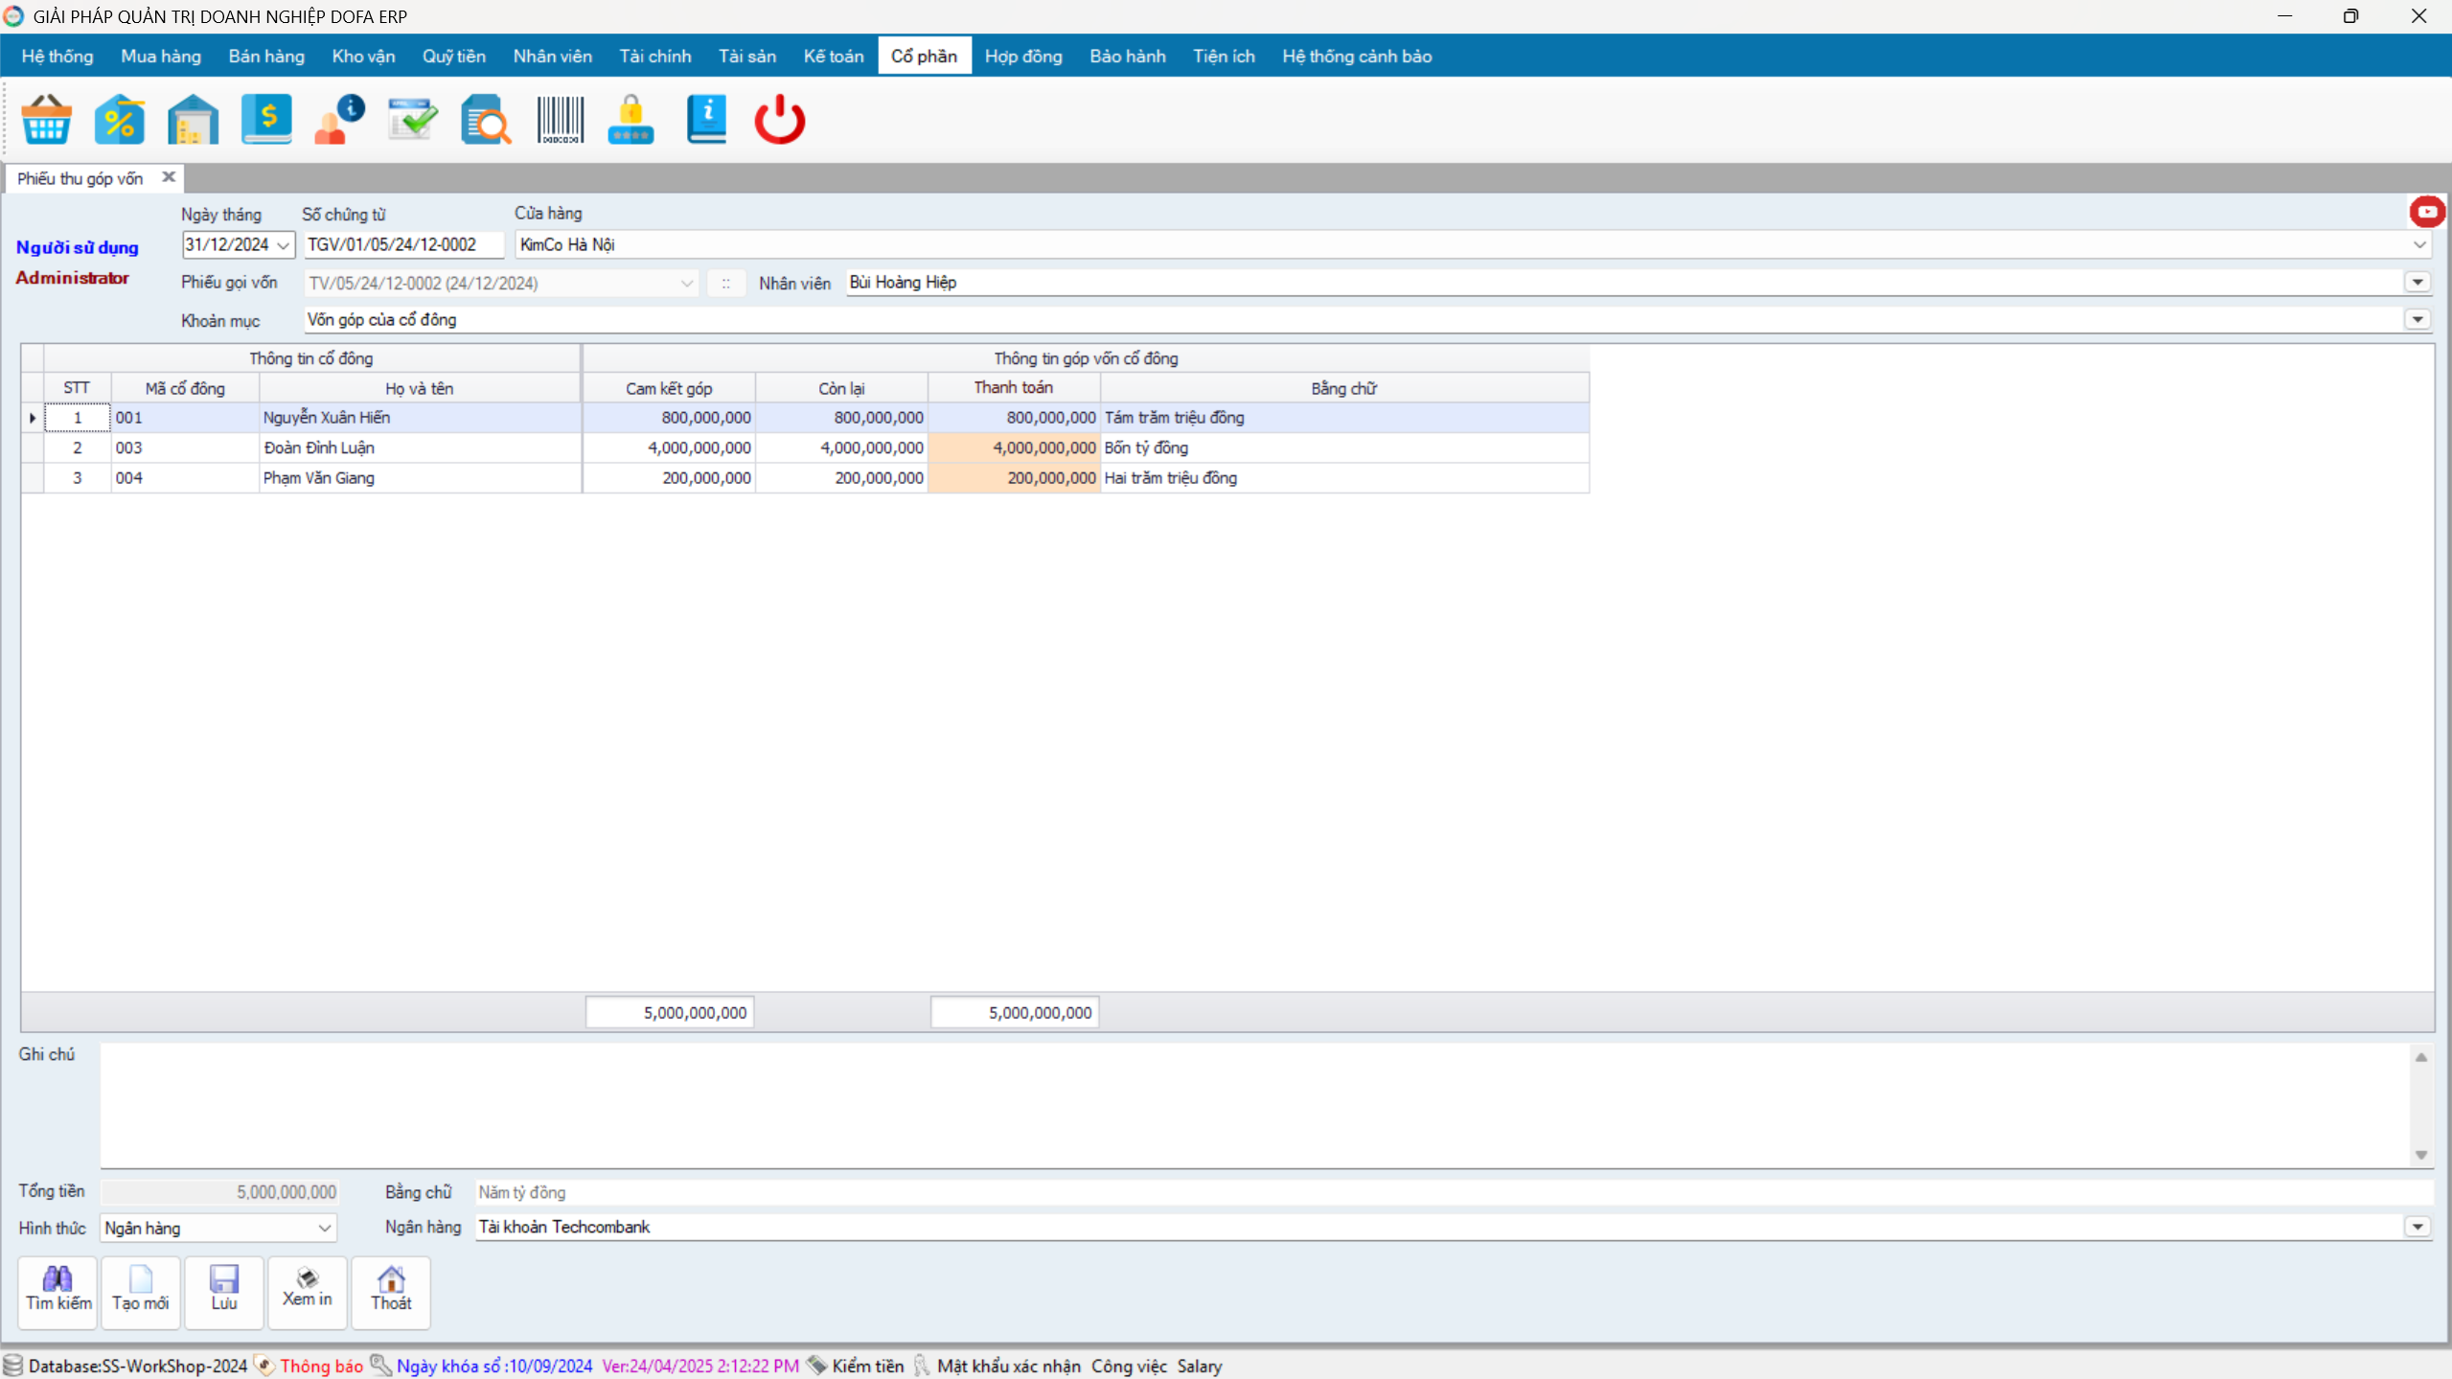The image size is (2452, 1379).
Task: Click the Kiểm tiền money icon
Action: [x=816, y=1366]
